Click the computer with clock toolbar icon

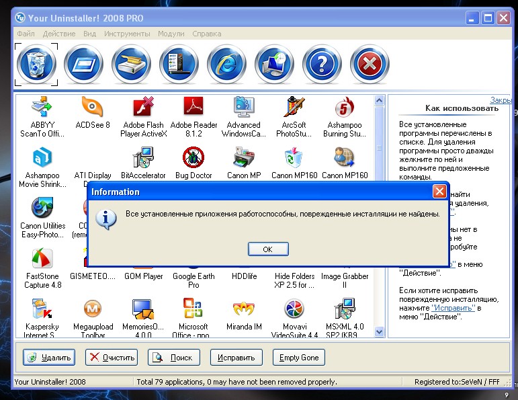pyautogui.click(x=274, y=64)
